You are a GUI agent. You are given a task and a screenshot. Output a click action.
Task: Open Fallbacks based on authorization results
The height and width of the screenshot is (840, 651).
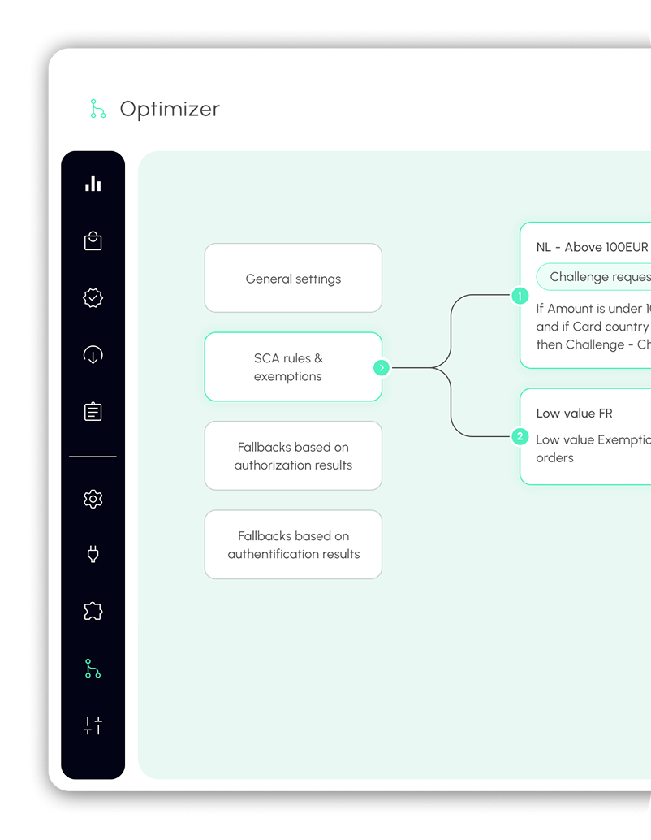[x=293, y=456]
